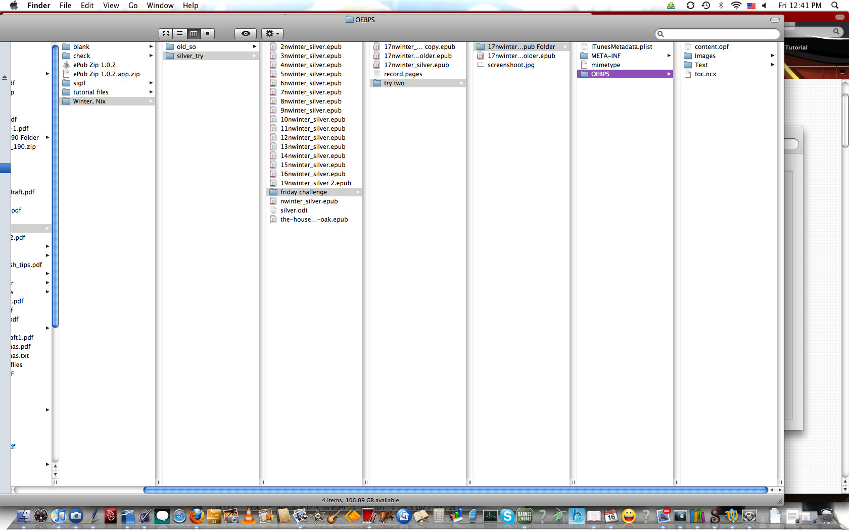Switch Finder to Cover Flow view
The width and height of the screenshot is (849, 530).
pos(208,34)
